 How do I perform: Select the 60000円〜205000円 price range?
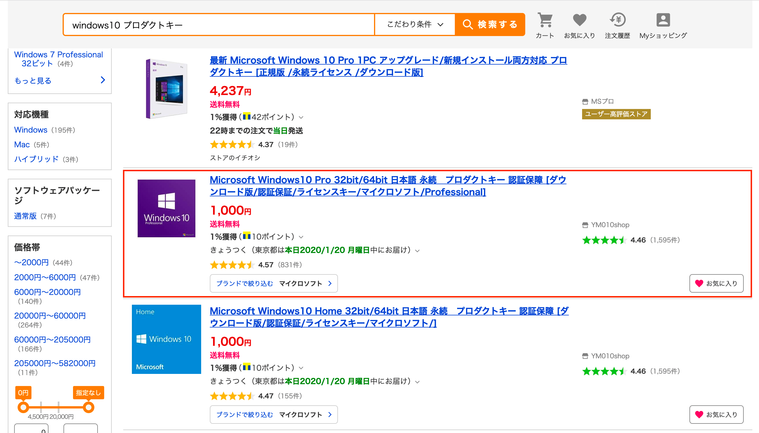[x=53, y=339]
